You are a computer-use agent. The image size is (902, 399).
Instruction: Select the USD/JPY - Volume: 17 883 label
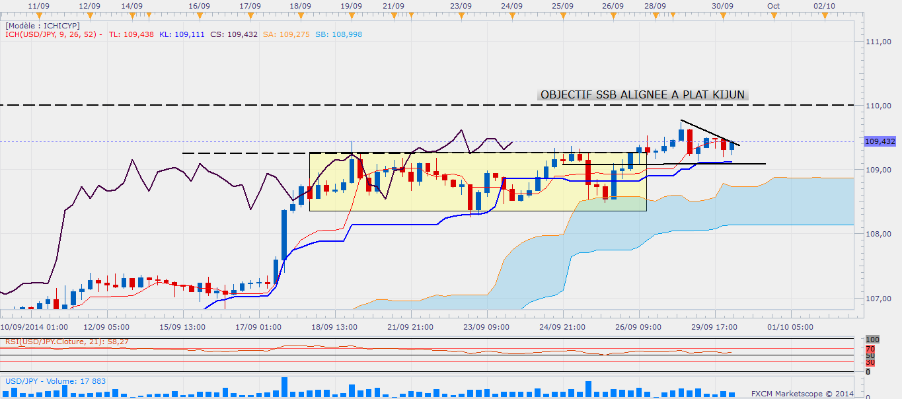pyautogui.click(x=55, y=381)
